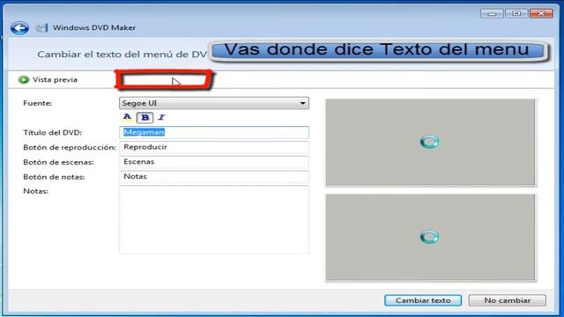Screen dimensions: 564x317
Task: Minimize the DVD Maker window
Action: pyautogui.click(x=492, y=14)
